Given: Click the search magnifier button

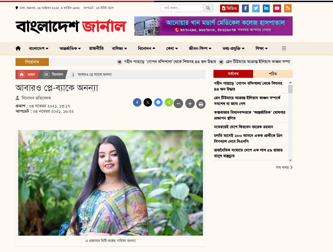Looking at the screenshot, I should [208, 8].
